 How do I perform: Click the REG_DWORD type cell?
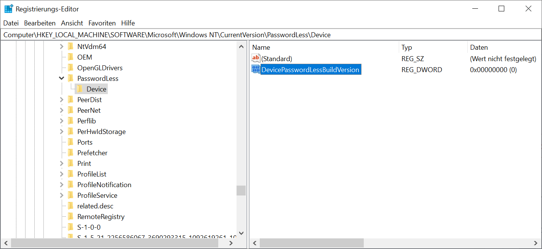pos(422,70)
